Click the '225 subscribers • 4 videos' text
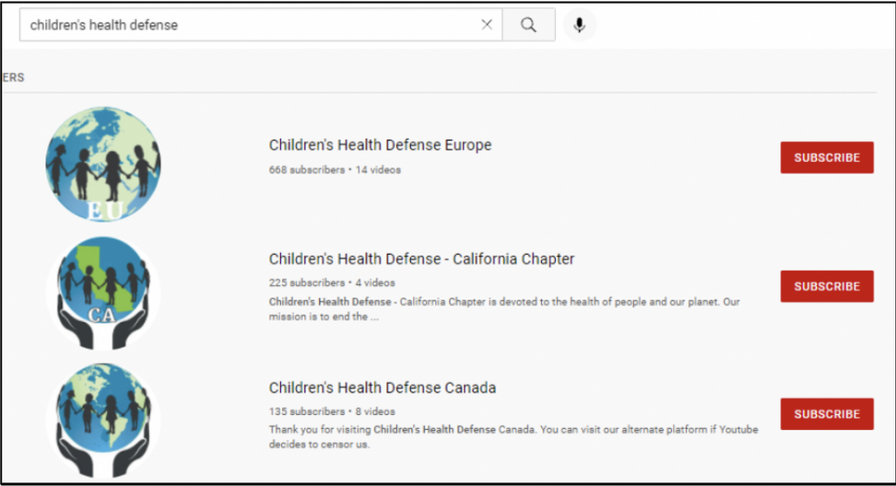This screenshot has width=896, height=486. point(332,283)
